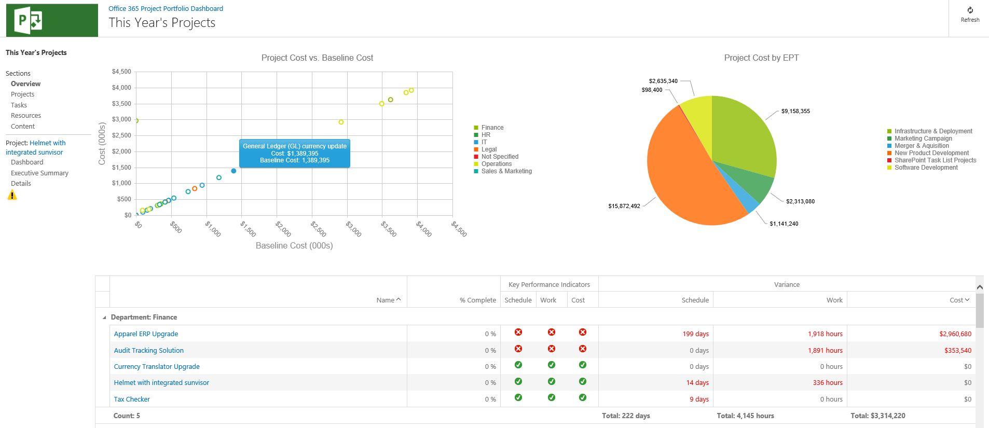The width and height of the screenshot is (989, 428).
Task: Click Tax Checker green Work check
Action: pyautogui.click(x=552, y=397)
